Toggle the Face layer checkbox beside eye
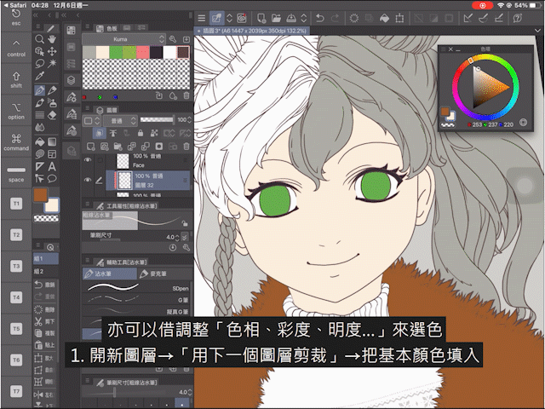The width and height of the screenshot is (545, 409). (100, 160)
